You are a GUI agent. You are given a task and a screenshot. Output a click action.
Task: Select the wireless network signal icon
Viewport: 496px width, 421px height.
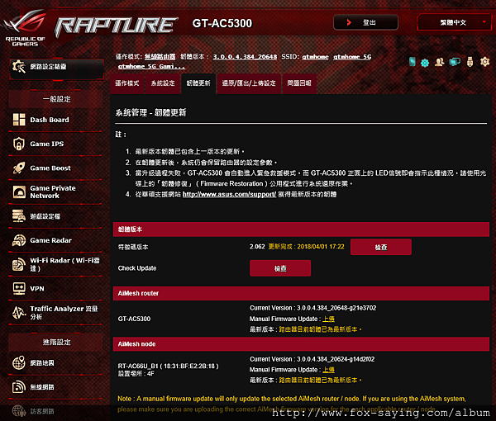pyautogui.click(x=19, y=387)
